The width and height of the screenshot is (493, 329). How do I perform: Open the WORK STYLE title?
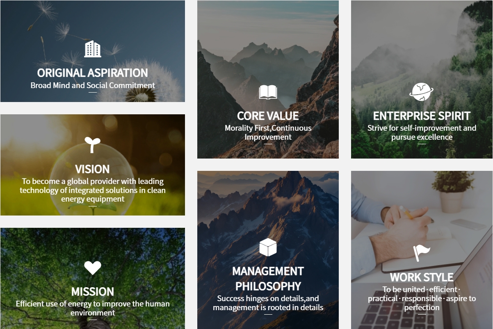pyautogui.click(x=422, y=277)
